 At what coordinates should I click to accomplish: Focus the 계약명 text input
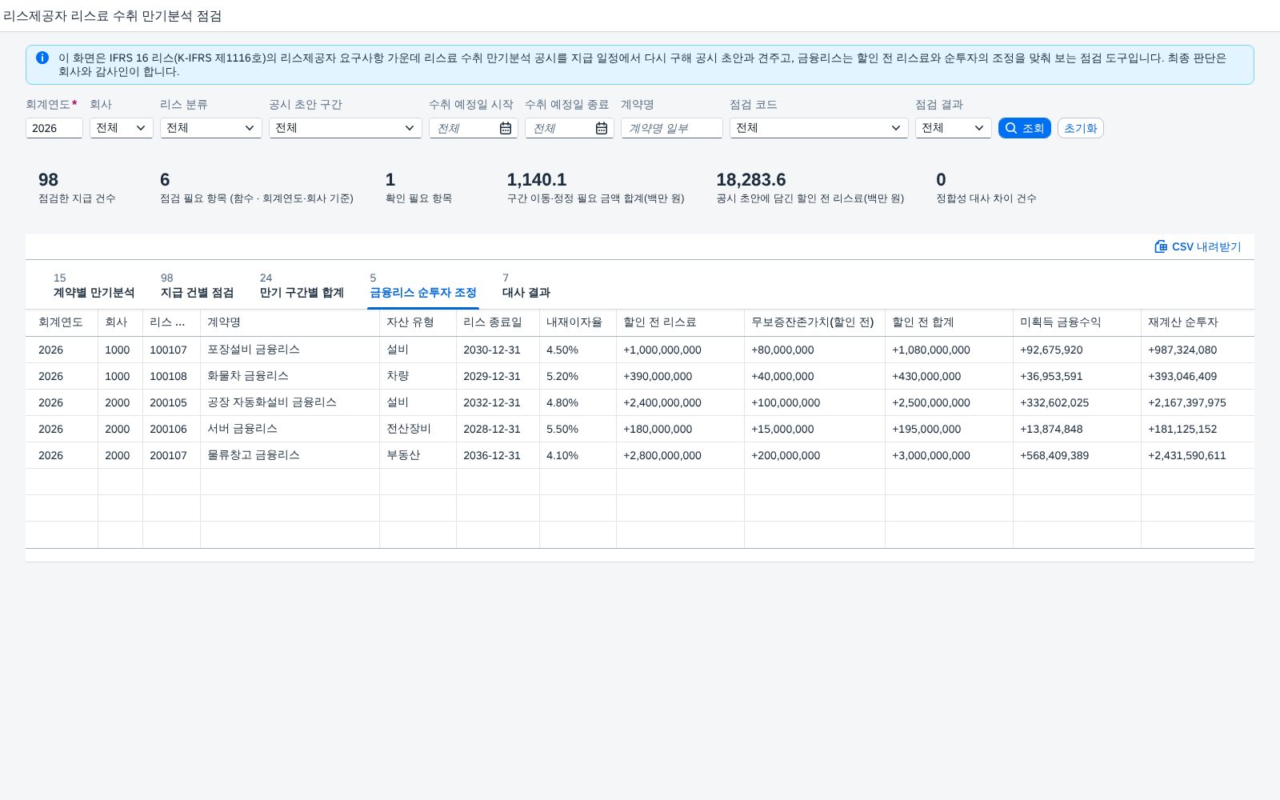(x=672, y=128)
